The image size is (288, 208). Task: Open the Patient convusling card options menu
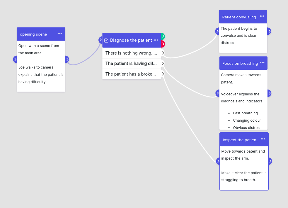coord(262,16)
